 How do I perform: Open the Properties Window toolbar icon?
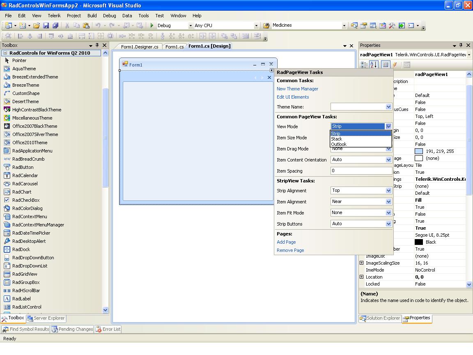point(363,25)
